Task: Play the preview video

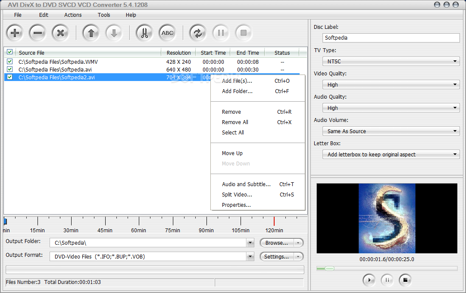Action: tap(369, 280)
